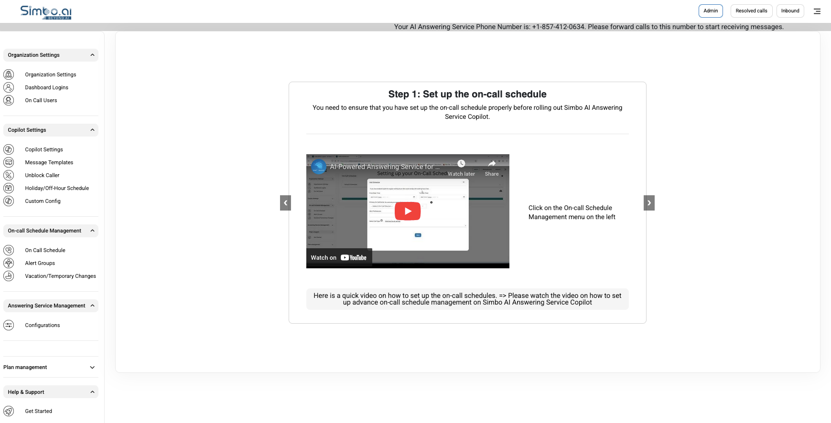Play the on-call schedule YouTube video
Viewport: 831px width, 423px height.
(408, 211)
